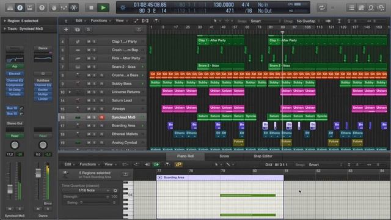
Task: Mute the Clap 1 Party track
Action: coord(89,42)
